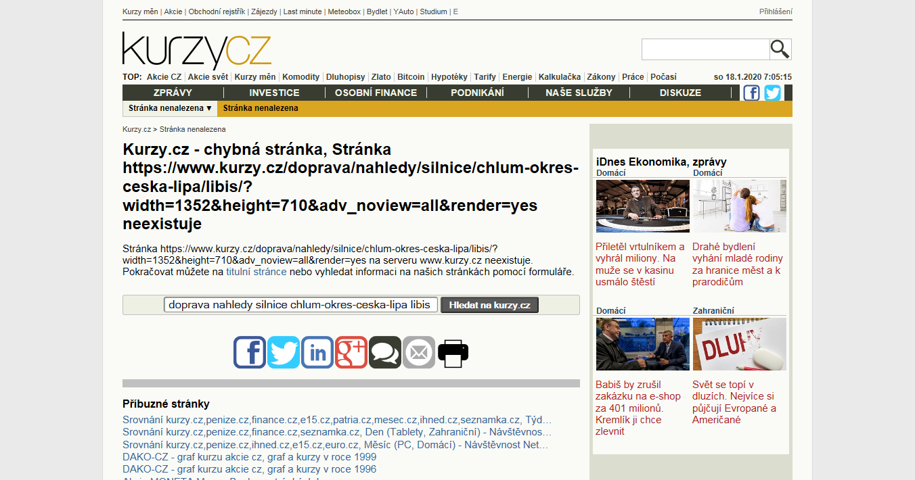Open Práce link in TOP bar
This screenshot has height=480, width=915.
pos(633,77)
